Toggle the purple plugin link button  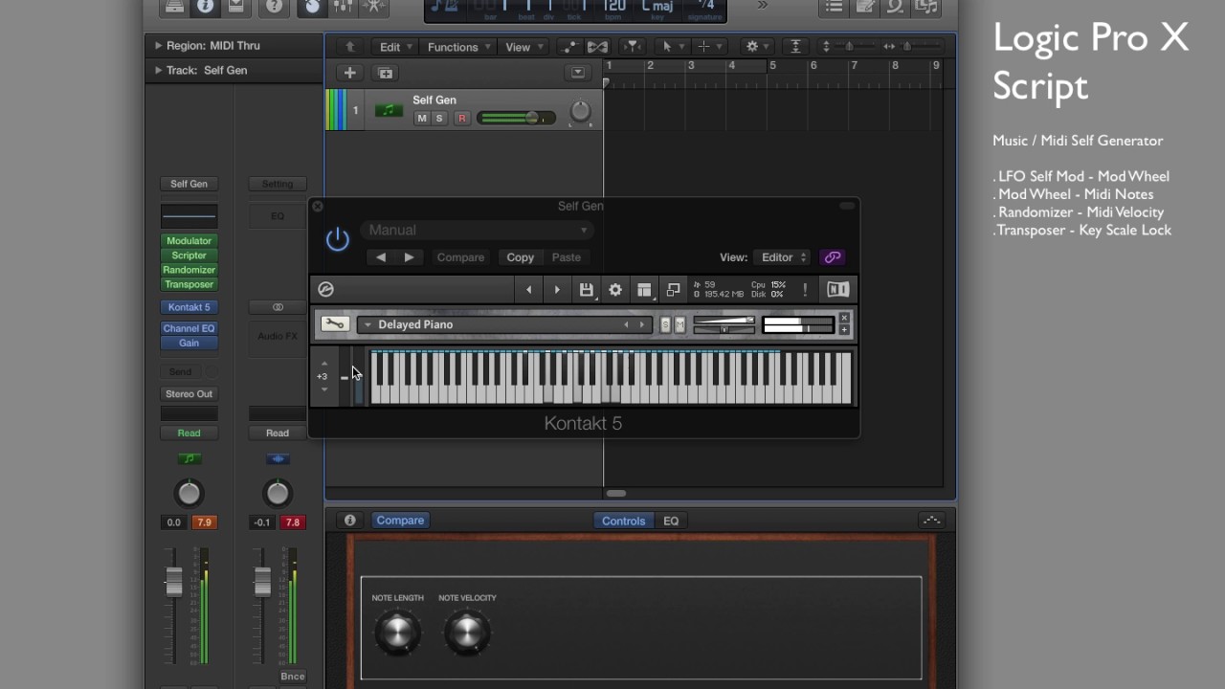[833, 257]
